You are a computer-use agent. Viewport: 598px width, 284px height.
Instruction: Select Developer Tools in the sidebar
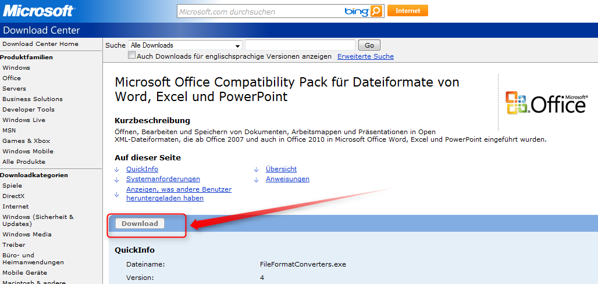point(29,110)
